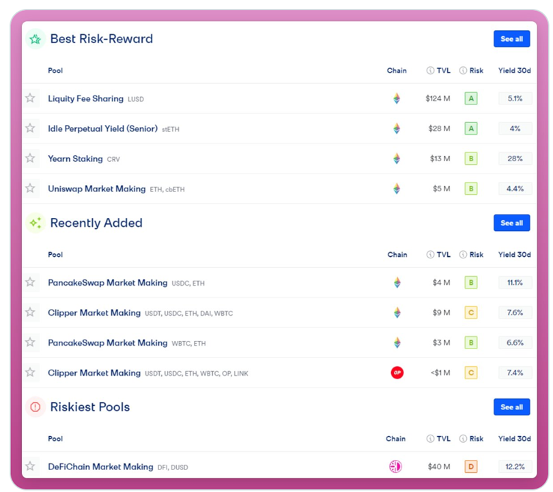Click the sparkle Recently Added icon
553x492 pixels.
[x=36, y=223]
